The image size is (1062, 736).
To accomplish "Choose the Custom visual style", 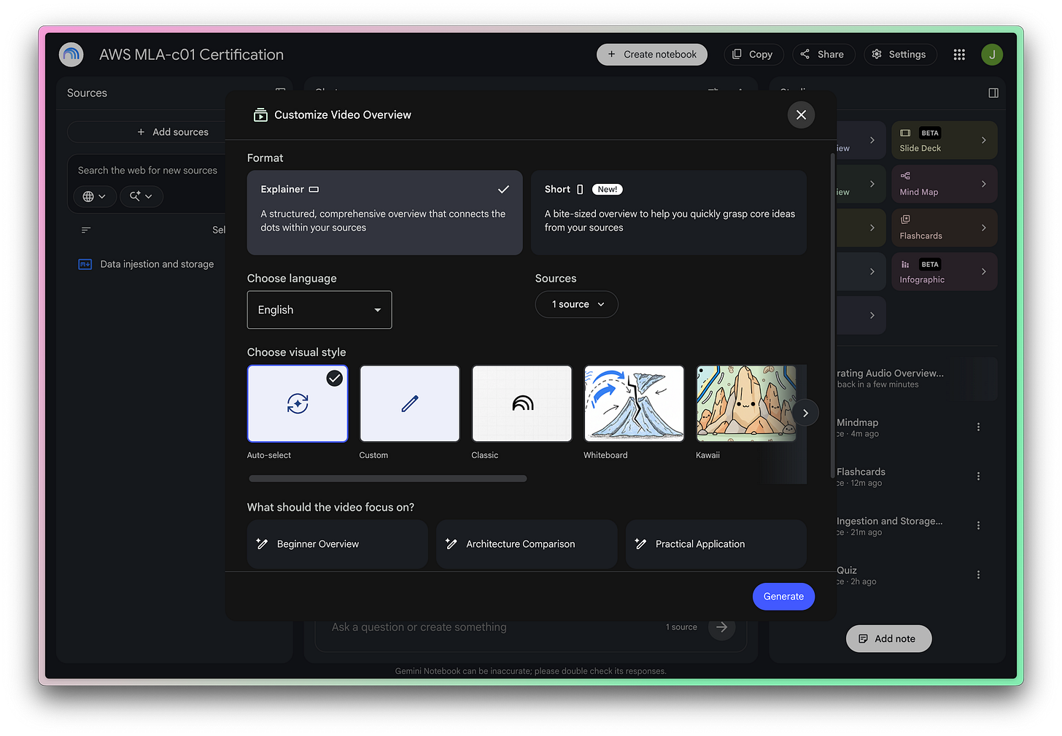I will (410, 403).
